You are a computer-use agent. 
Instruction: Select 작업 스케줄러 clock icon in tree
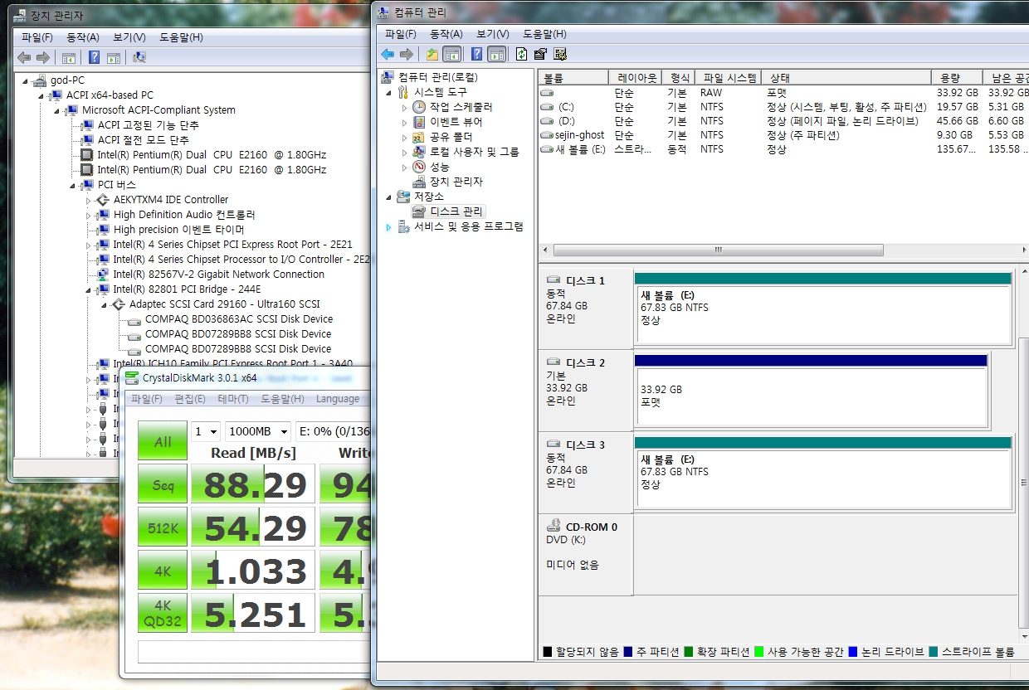(419, 107)
